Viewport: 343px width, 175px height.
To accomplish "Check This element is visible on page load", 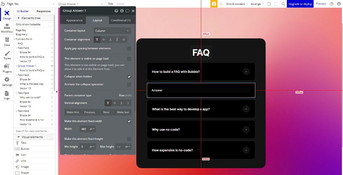I will (129, 59).
